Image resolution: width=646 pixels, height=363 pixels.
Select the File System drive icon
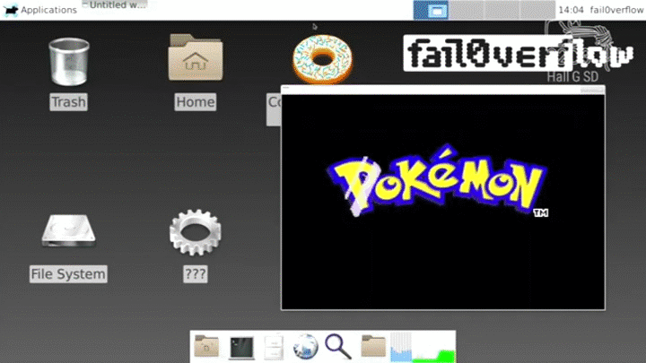pyautogui.click(x=68, y=233)
